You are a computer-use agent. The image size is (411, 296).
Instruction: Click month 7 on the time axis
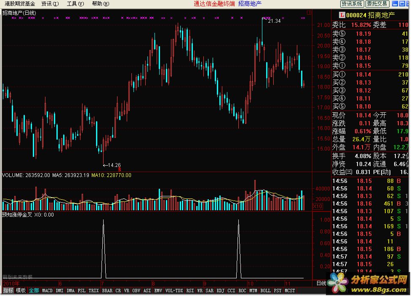[x=102, y=284]
